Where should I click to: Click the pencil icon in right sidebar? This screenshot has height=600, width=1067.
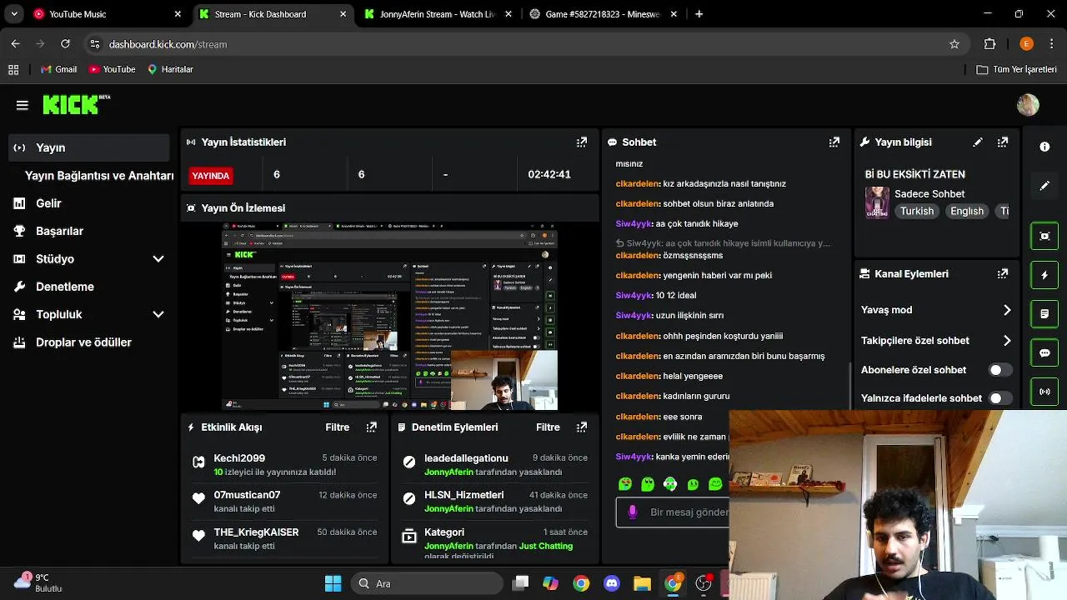[x=1044, y=186]
